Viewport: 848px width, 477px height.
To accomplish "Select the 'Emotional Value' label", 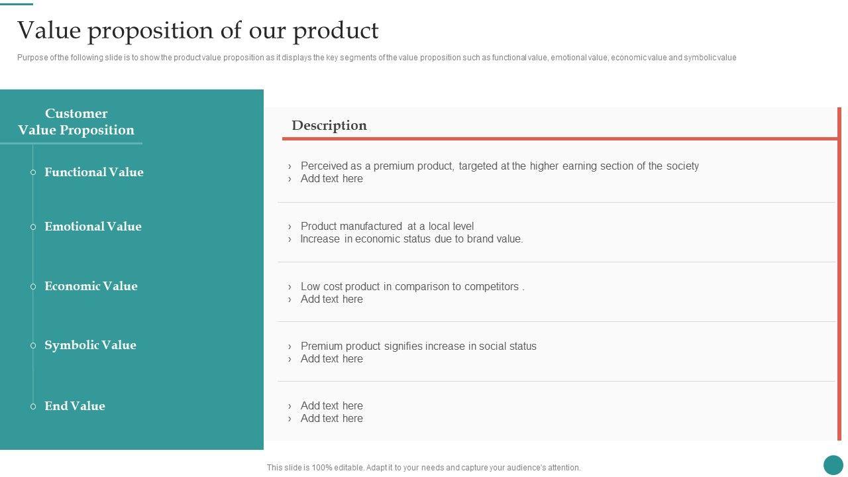I will coord(93,227).
